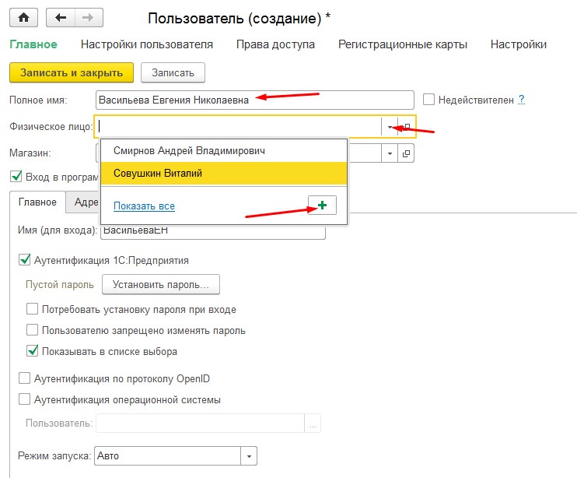Image resolution: width=577 pixels, height=478 pixels.
Task: Click the Режим запуска field showing Авто
Action: 168,456
